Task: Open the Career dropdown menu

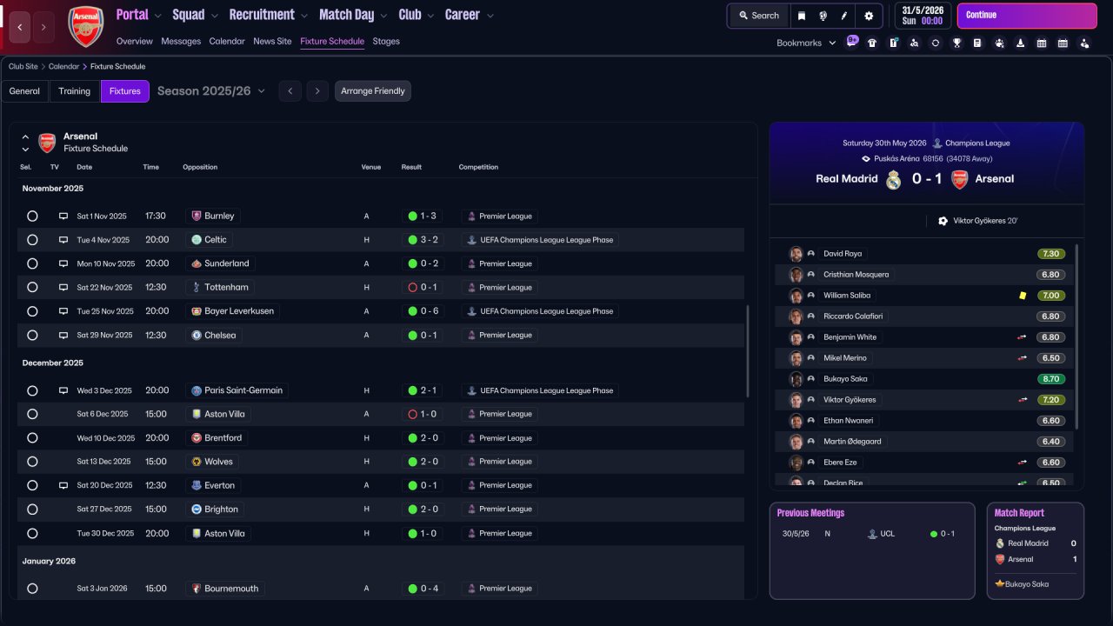Action: 469,15
